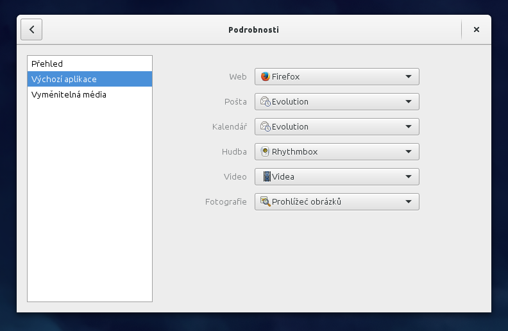This screenshot has height=331, width=508.
Task: Click the Firefox icon in Web row
Action: pos(266,76)
